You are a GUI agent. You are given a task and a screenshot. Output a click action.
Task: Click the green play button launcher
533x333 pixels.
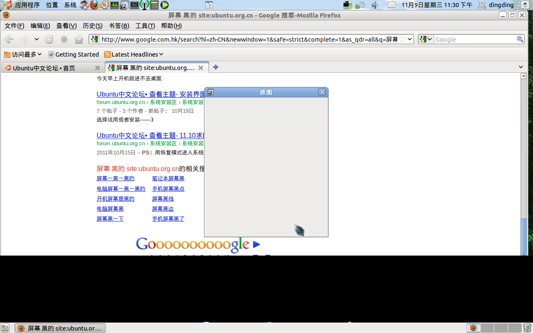pyautogui.click(x=164, y=5)
